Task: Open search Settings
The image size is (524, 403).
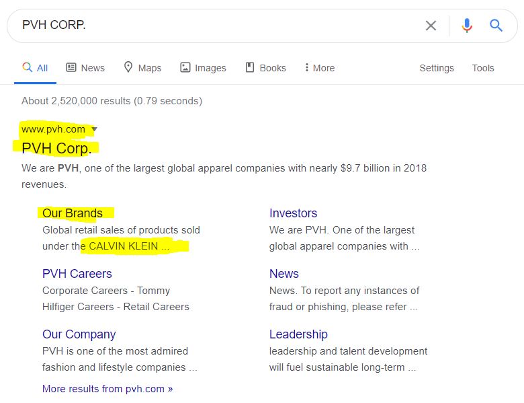Action: coord(437,68)
